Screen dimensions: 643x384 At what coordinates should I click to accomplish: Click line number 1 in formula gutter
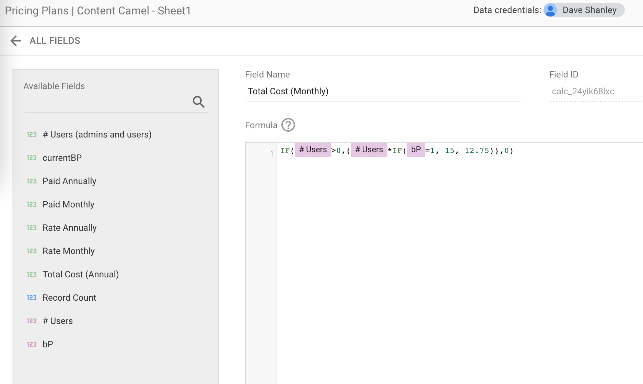(272, 154)
